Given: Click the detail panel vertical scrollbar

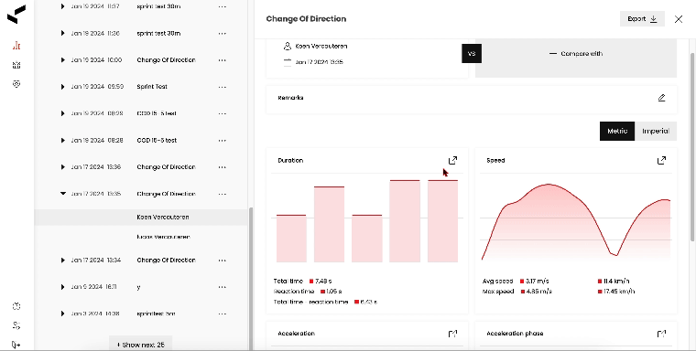Looking at the screenshot, I should click(692, 147).
